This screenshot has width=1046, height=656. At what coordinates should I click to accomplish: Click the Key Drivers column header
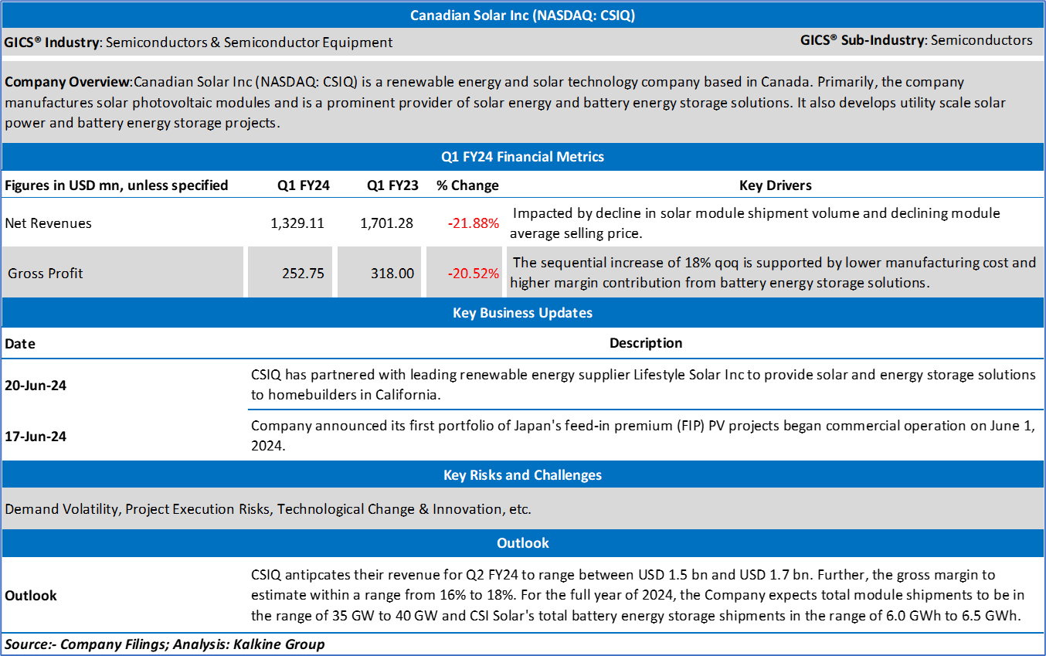(775, 185)
